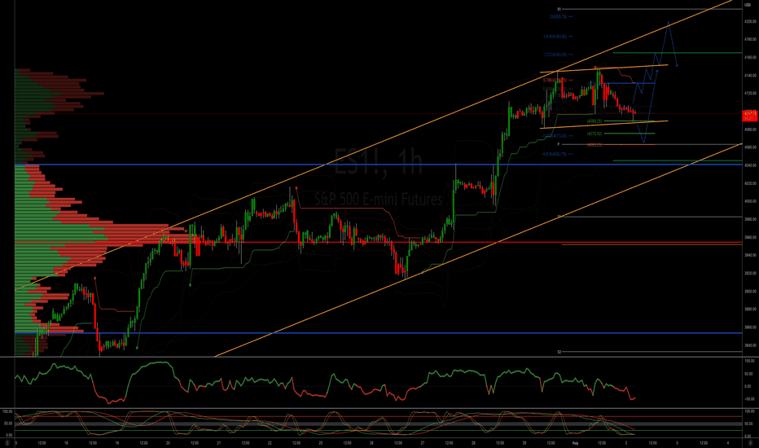Viewport: 759px width, 448px height.
Task: Select the 3840.00 price axis label
Action: click(751, 345)
